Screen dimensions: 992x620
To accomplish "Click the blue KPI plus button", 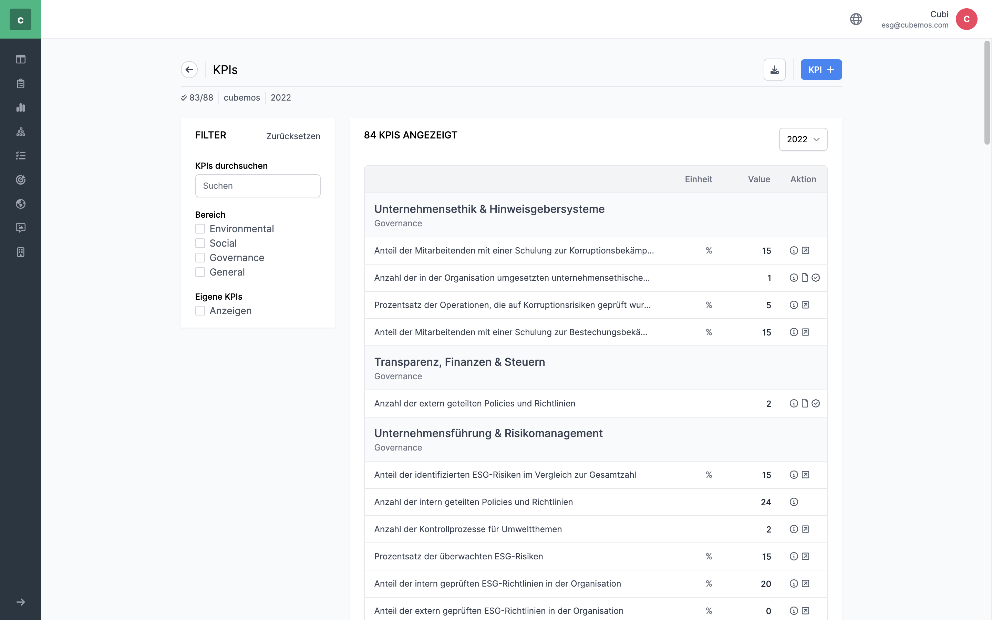I will 821,70.
